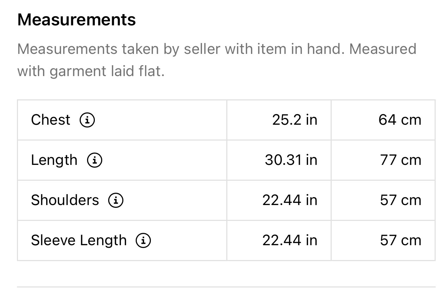Click the 25.2 in chest value
Screen dimensions: 442x291
tap(295, 120)
